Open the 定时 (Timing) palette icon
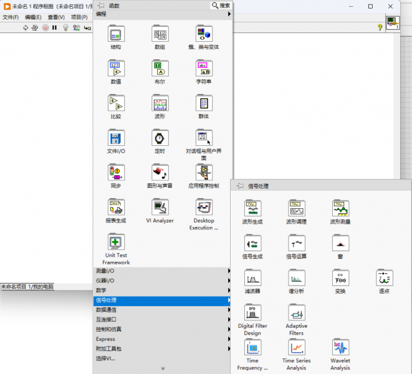Viewport: 412px width, 374px height. pyautogui.click(x=160, y=138)
